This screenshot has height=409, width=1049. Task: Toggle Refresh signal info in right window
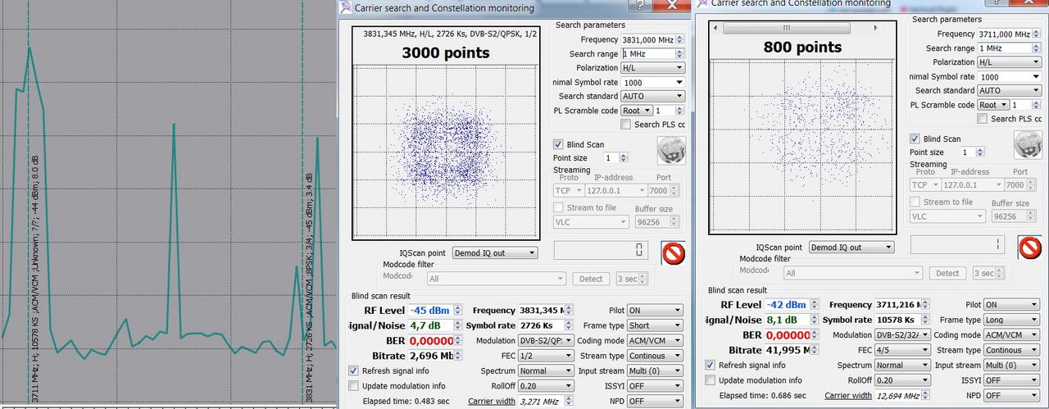click(x=711, y=365)
